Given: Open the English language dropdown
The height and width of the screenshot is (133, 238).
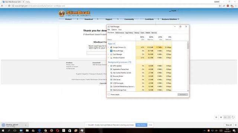Looking at the screenshot, I should (x=174, y=11).
